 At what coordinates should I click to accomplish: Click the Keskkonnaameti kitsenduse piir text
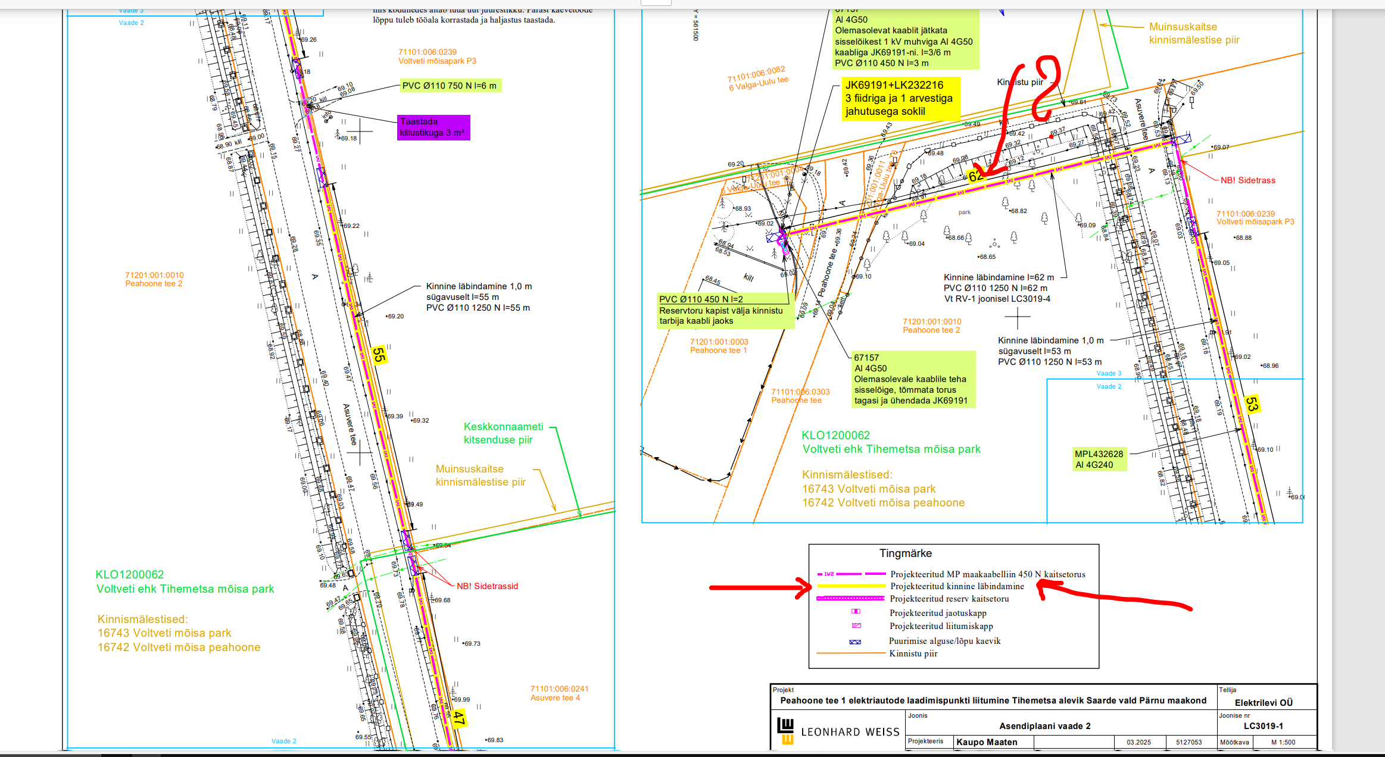pyautogui.click(x=503, y=433)
